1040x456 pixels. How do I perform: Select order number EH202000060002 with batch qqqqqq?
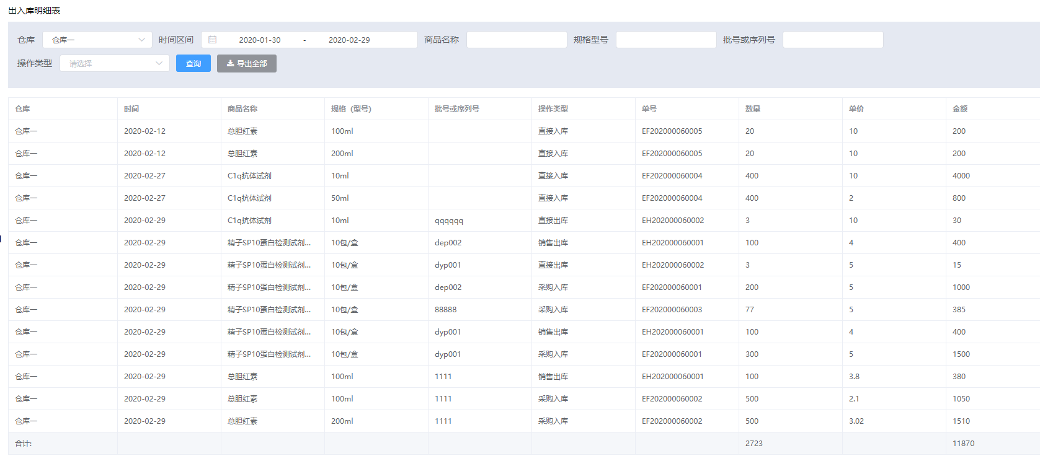672,221
